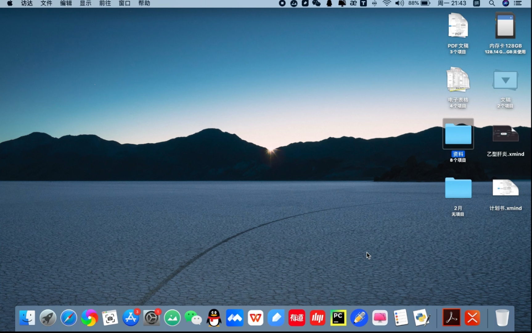Open the 窗口 menu
This screenshot has height=333, width=532.
click(x=125, y=3)
